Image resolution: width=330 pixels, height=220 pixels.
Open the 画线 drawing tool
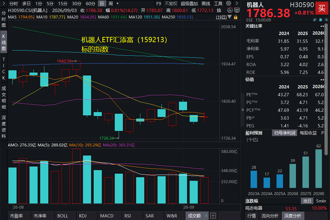click(x=206, y=4)
